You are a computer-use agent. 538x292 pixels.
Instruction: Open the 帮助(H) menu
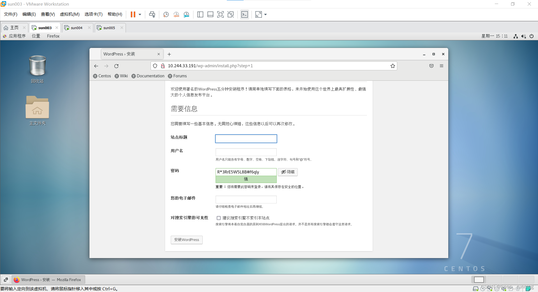pos(115,14)
